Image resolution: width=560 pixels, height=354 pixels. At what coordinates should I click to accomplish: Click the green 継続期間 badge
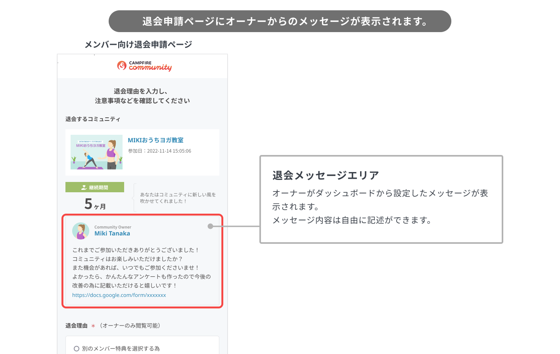tap(95, 188)
